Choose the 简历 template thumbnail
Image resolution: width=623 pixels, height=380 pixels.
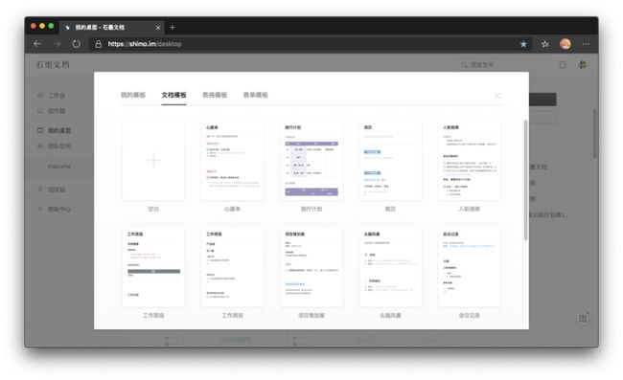coord(390,160)
